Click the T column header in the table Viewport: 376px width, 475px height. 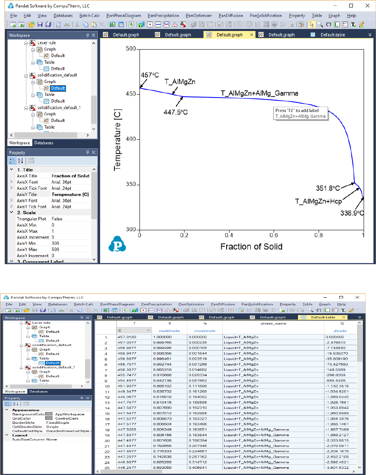point(134,324)
